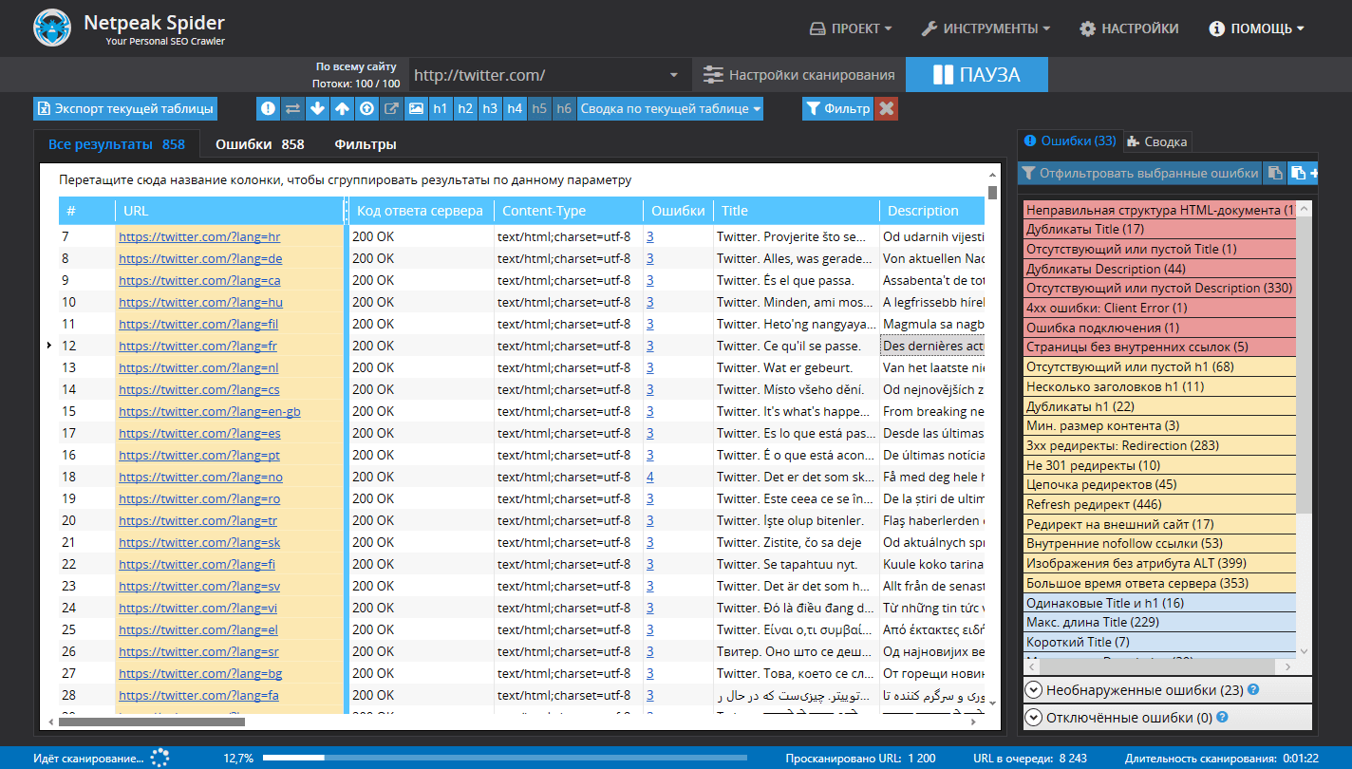Image resolution: width=1352 pixels, height=769 pixels.
Task: Click the h2 headings toolbar button
Action: click(x=465, y=109)
